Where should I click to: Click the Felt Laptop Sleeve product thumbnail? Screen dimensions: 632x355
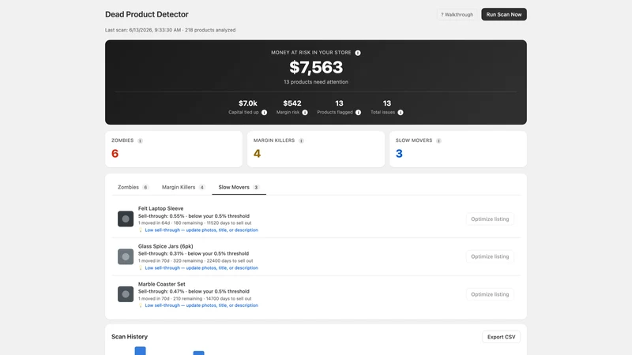[126, 219]
